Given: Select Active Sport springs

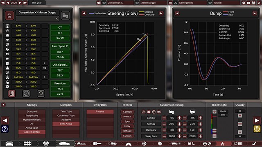Looking at the screenshot, I should coord(32,128).
